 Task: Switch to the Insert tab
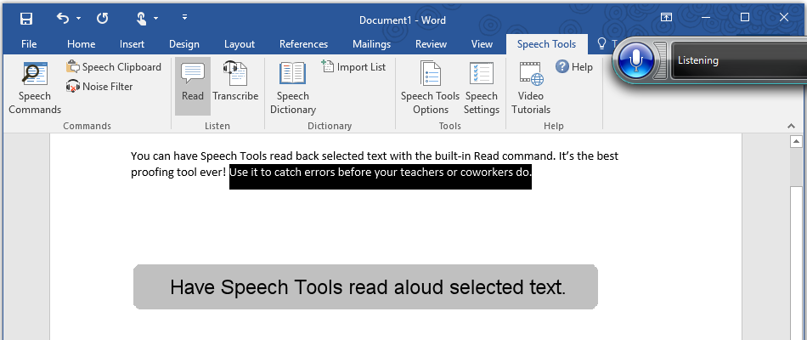point(132,44)
